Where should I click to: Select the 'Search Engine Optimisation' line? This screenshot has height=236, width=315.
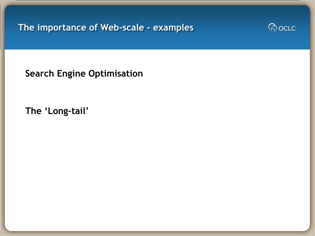click(84, 73)
